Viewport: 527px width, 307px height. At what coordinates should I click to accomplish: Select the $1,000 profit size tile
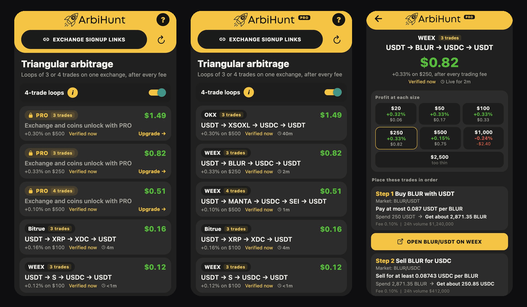tap(483, 138)
